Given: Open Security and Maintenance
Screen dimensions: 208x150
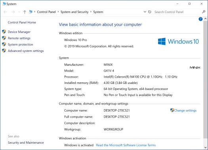Looking at the screenshot, I should pyautogui.click(x=26, y=142).
